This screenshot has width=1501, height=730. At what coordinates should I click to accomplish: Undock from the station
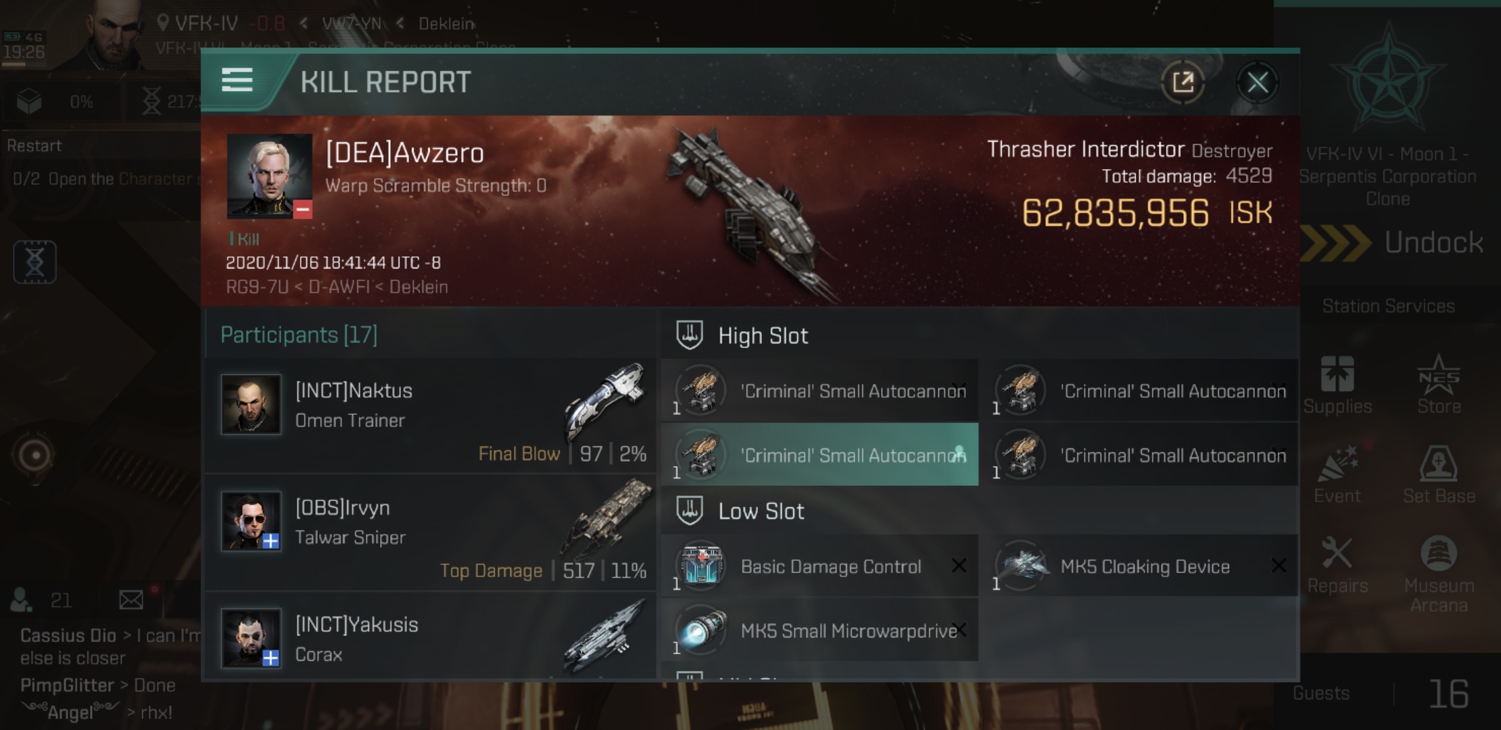(1392, 243)
